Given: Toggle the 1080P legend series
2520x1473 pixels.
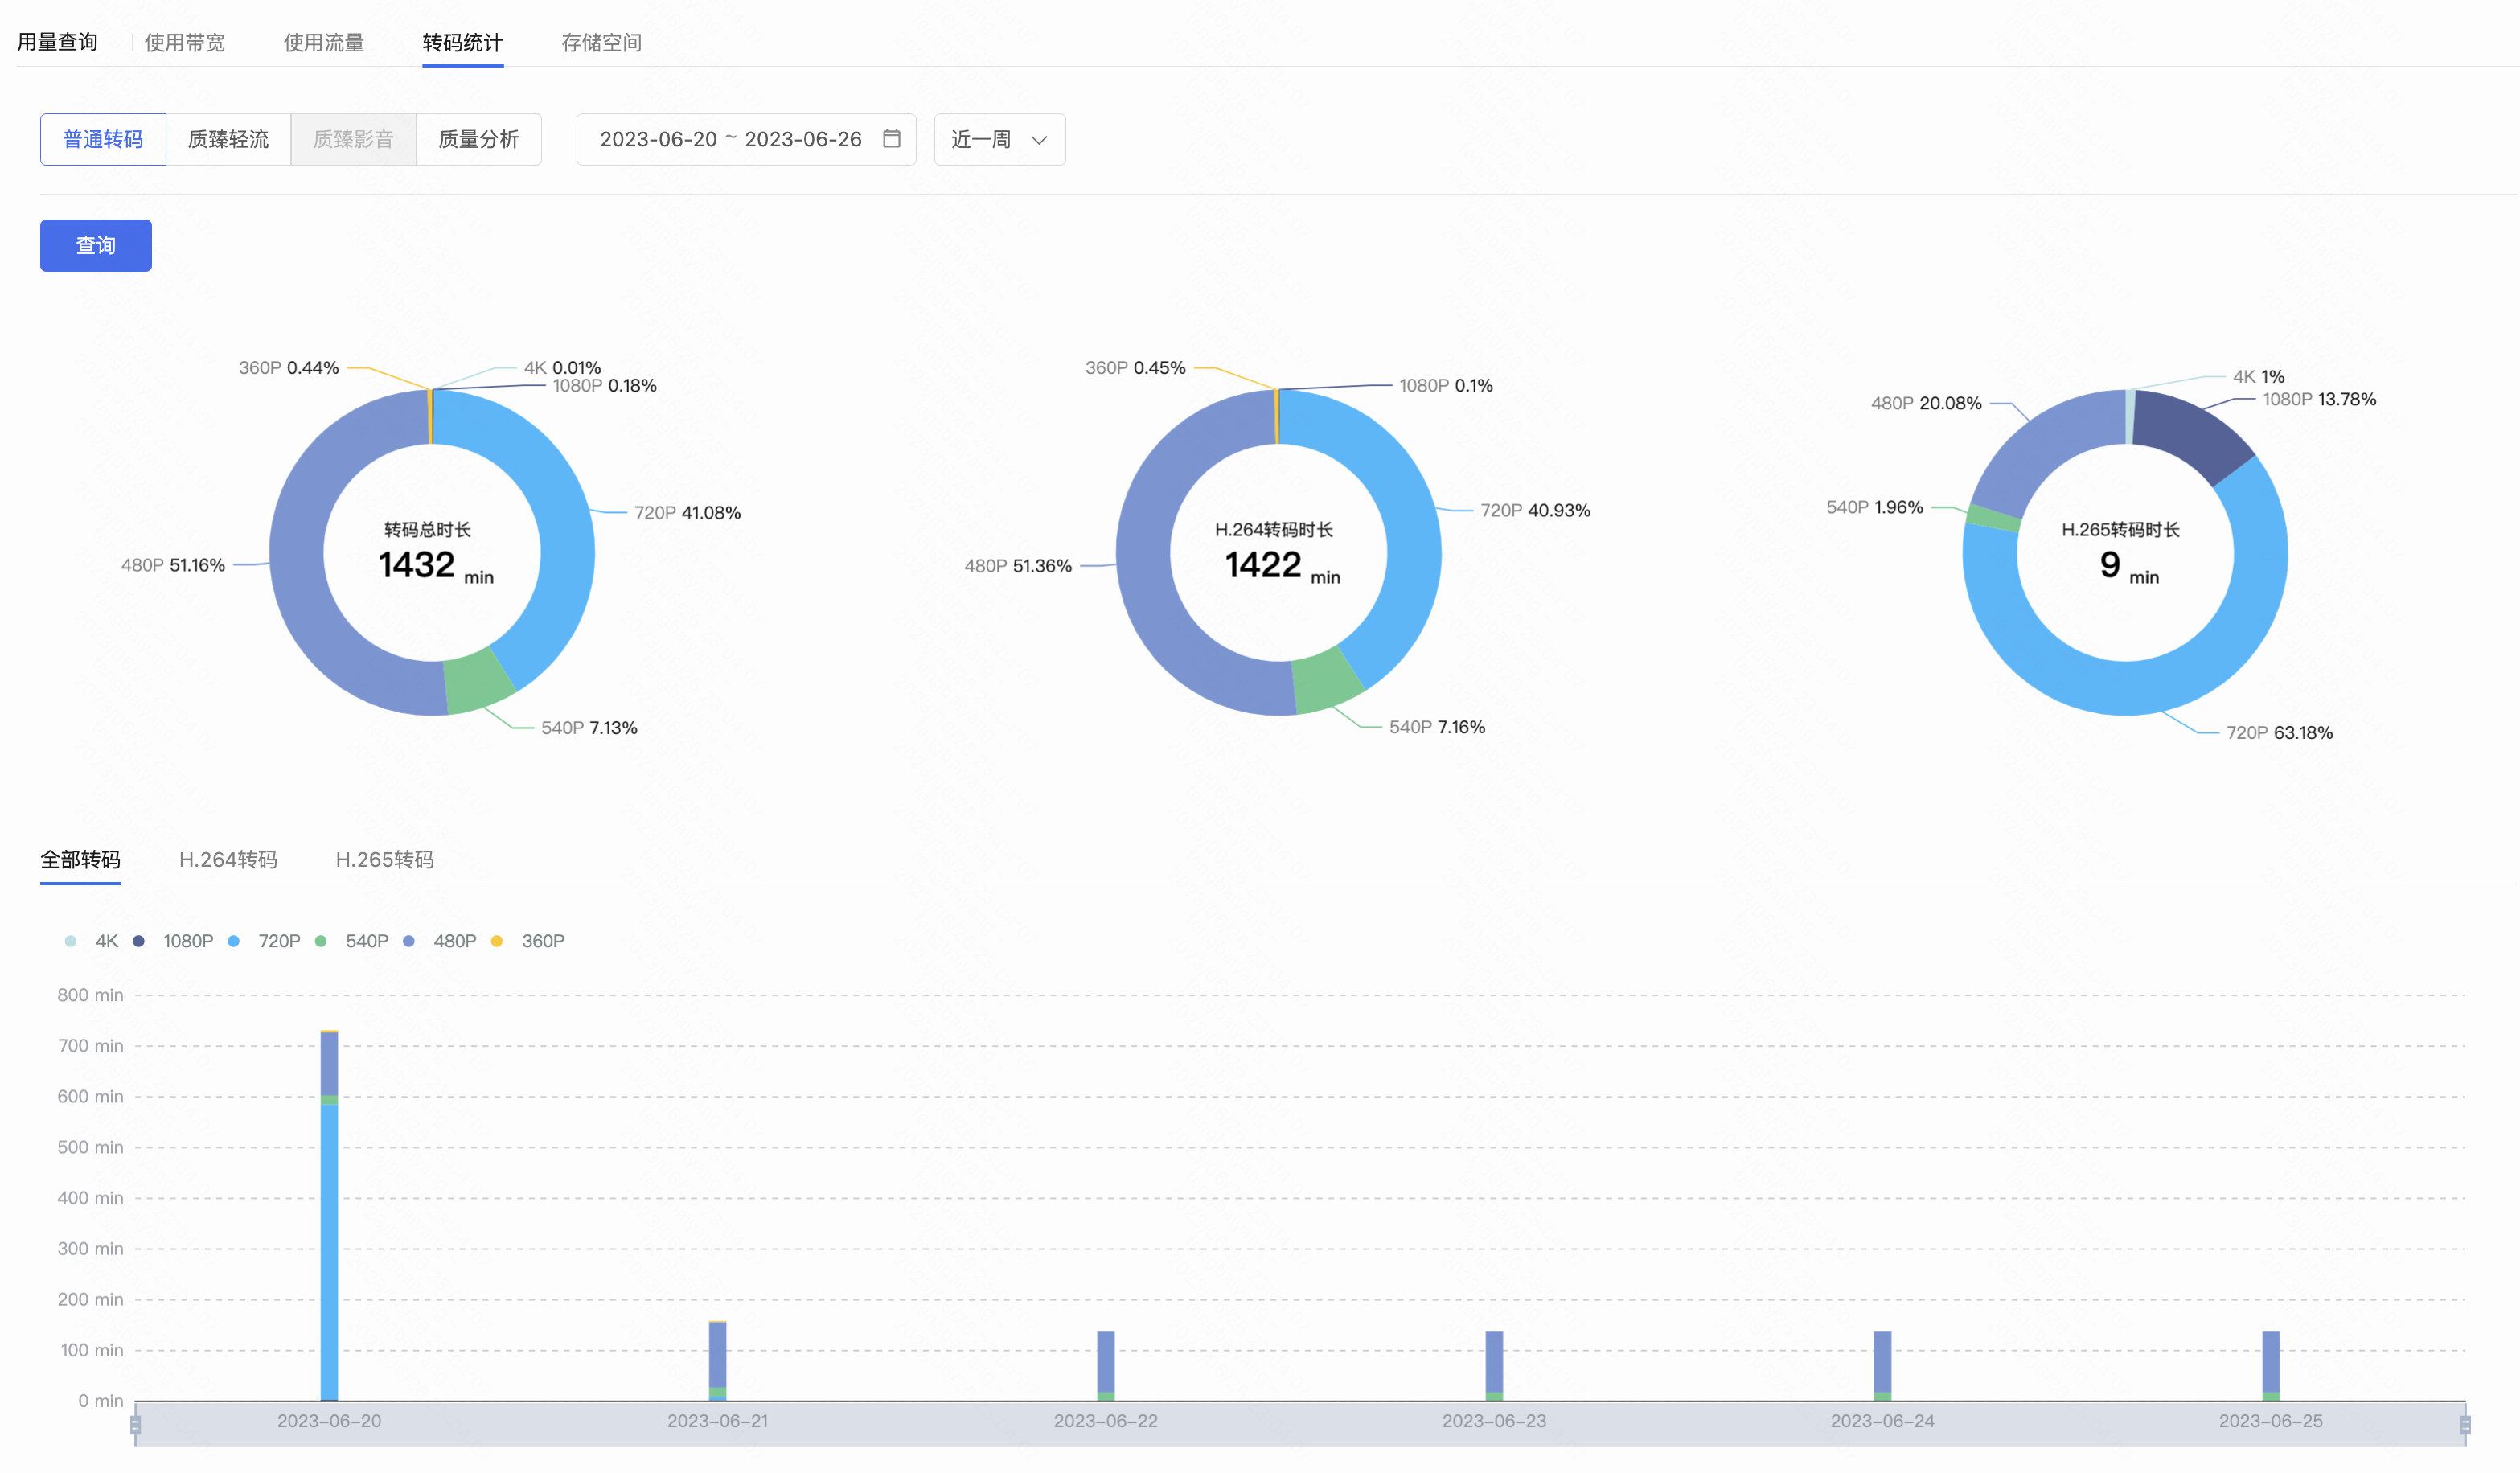Looking at the screenshot, I should 174,941.
